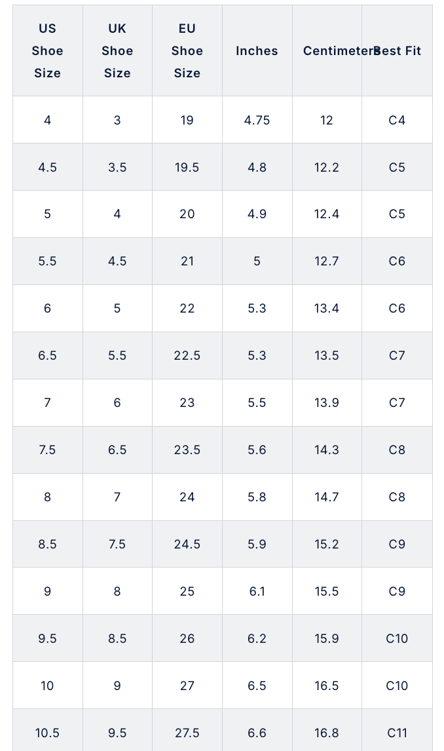Viewport: 444px width, 751px height.
Task: Select the 14.7 centimeters cell
Action: tap(327, 497)
